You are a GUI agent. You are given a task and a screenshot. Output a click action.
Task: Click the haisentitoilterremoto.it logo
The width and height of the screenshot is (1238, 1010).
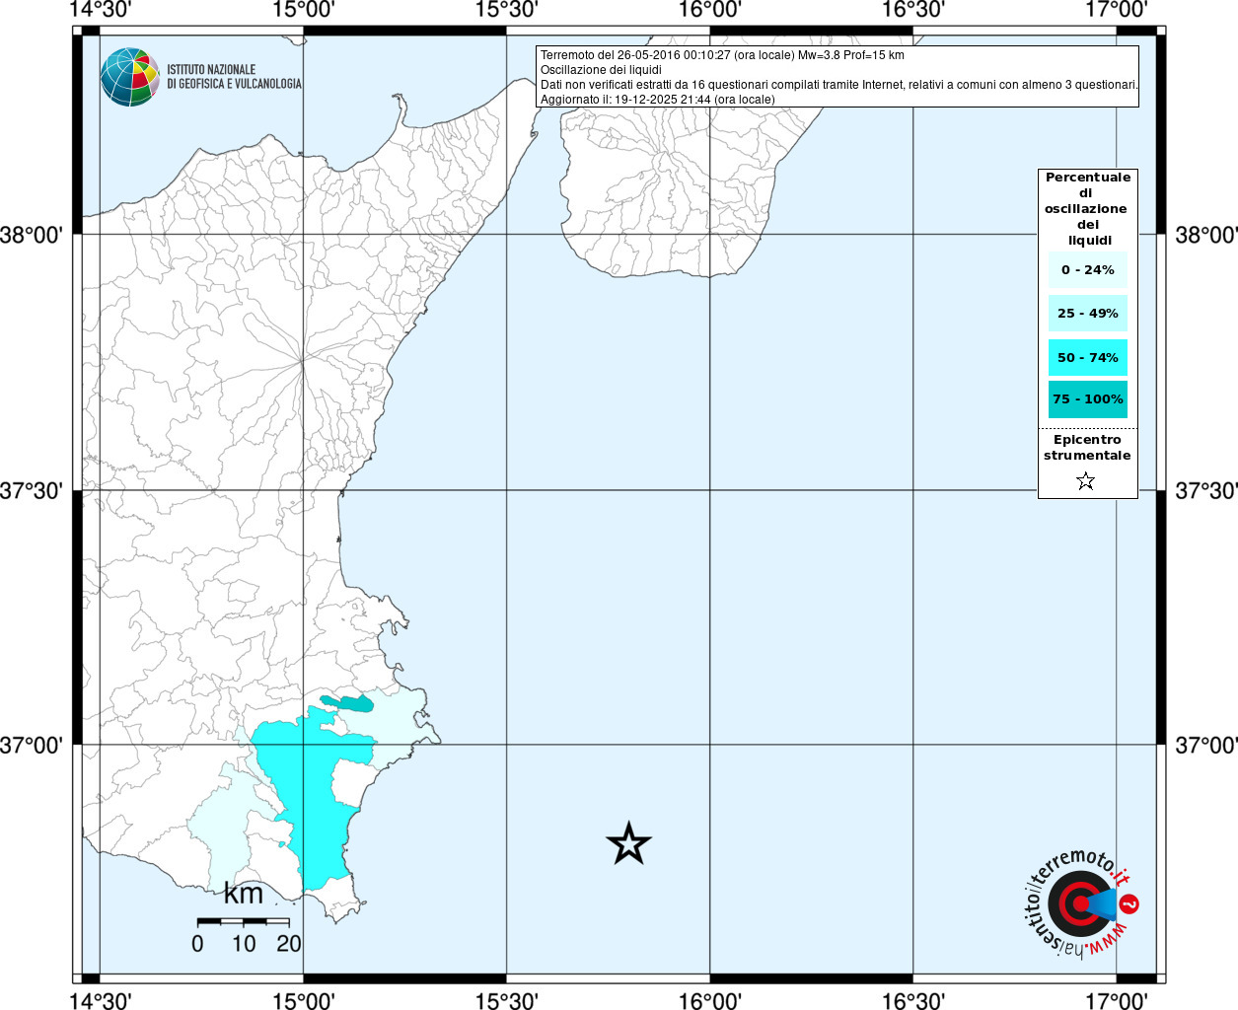[1081, 903]
